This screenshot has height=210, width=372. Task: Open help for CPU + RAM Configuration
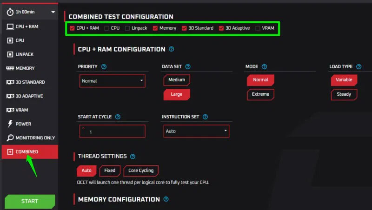pos(171,49)
